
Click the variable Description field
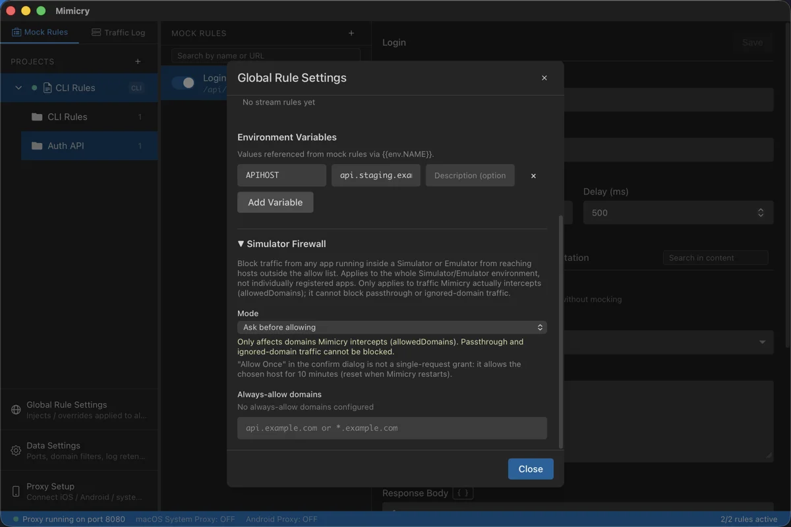(x=470, y=175)
